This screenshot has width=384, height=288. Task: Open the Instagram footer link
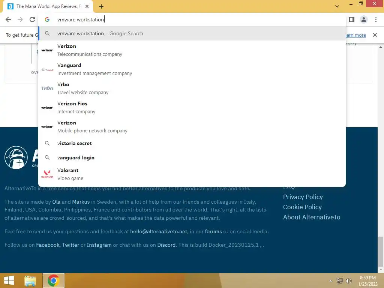(99, 245)
